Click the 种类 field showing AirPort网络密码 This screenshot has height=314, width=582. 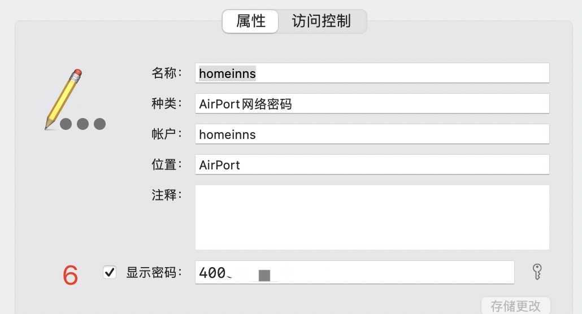372,103
